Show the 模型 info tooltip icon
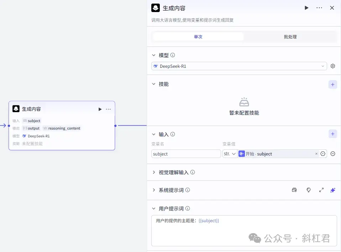The image size is (341, 252). click(x=172, y=55)
